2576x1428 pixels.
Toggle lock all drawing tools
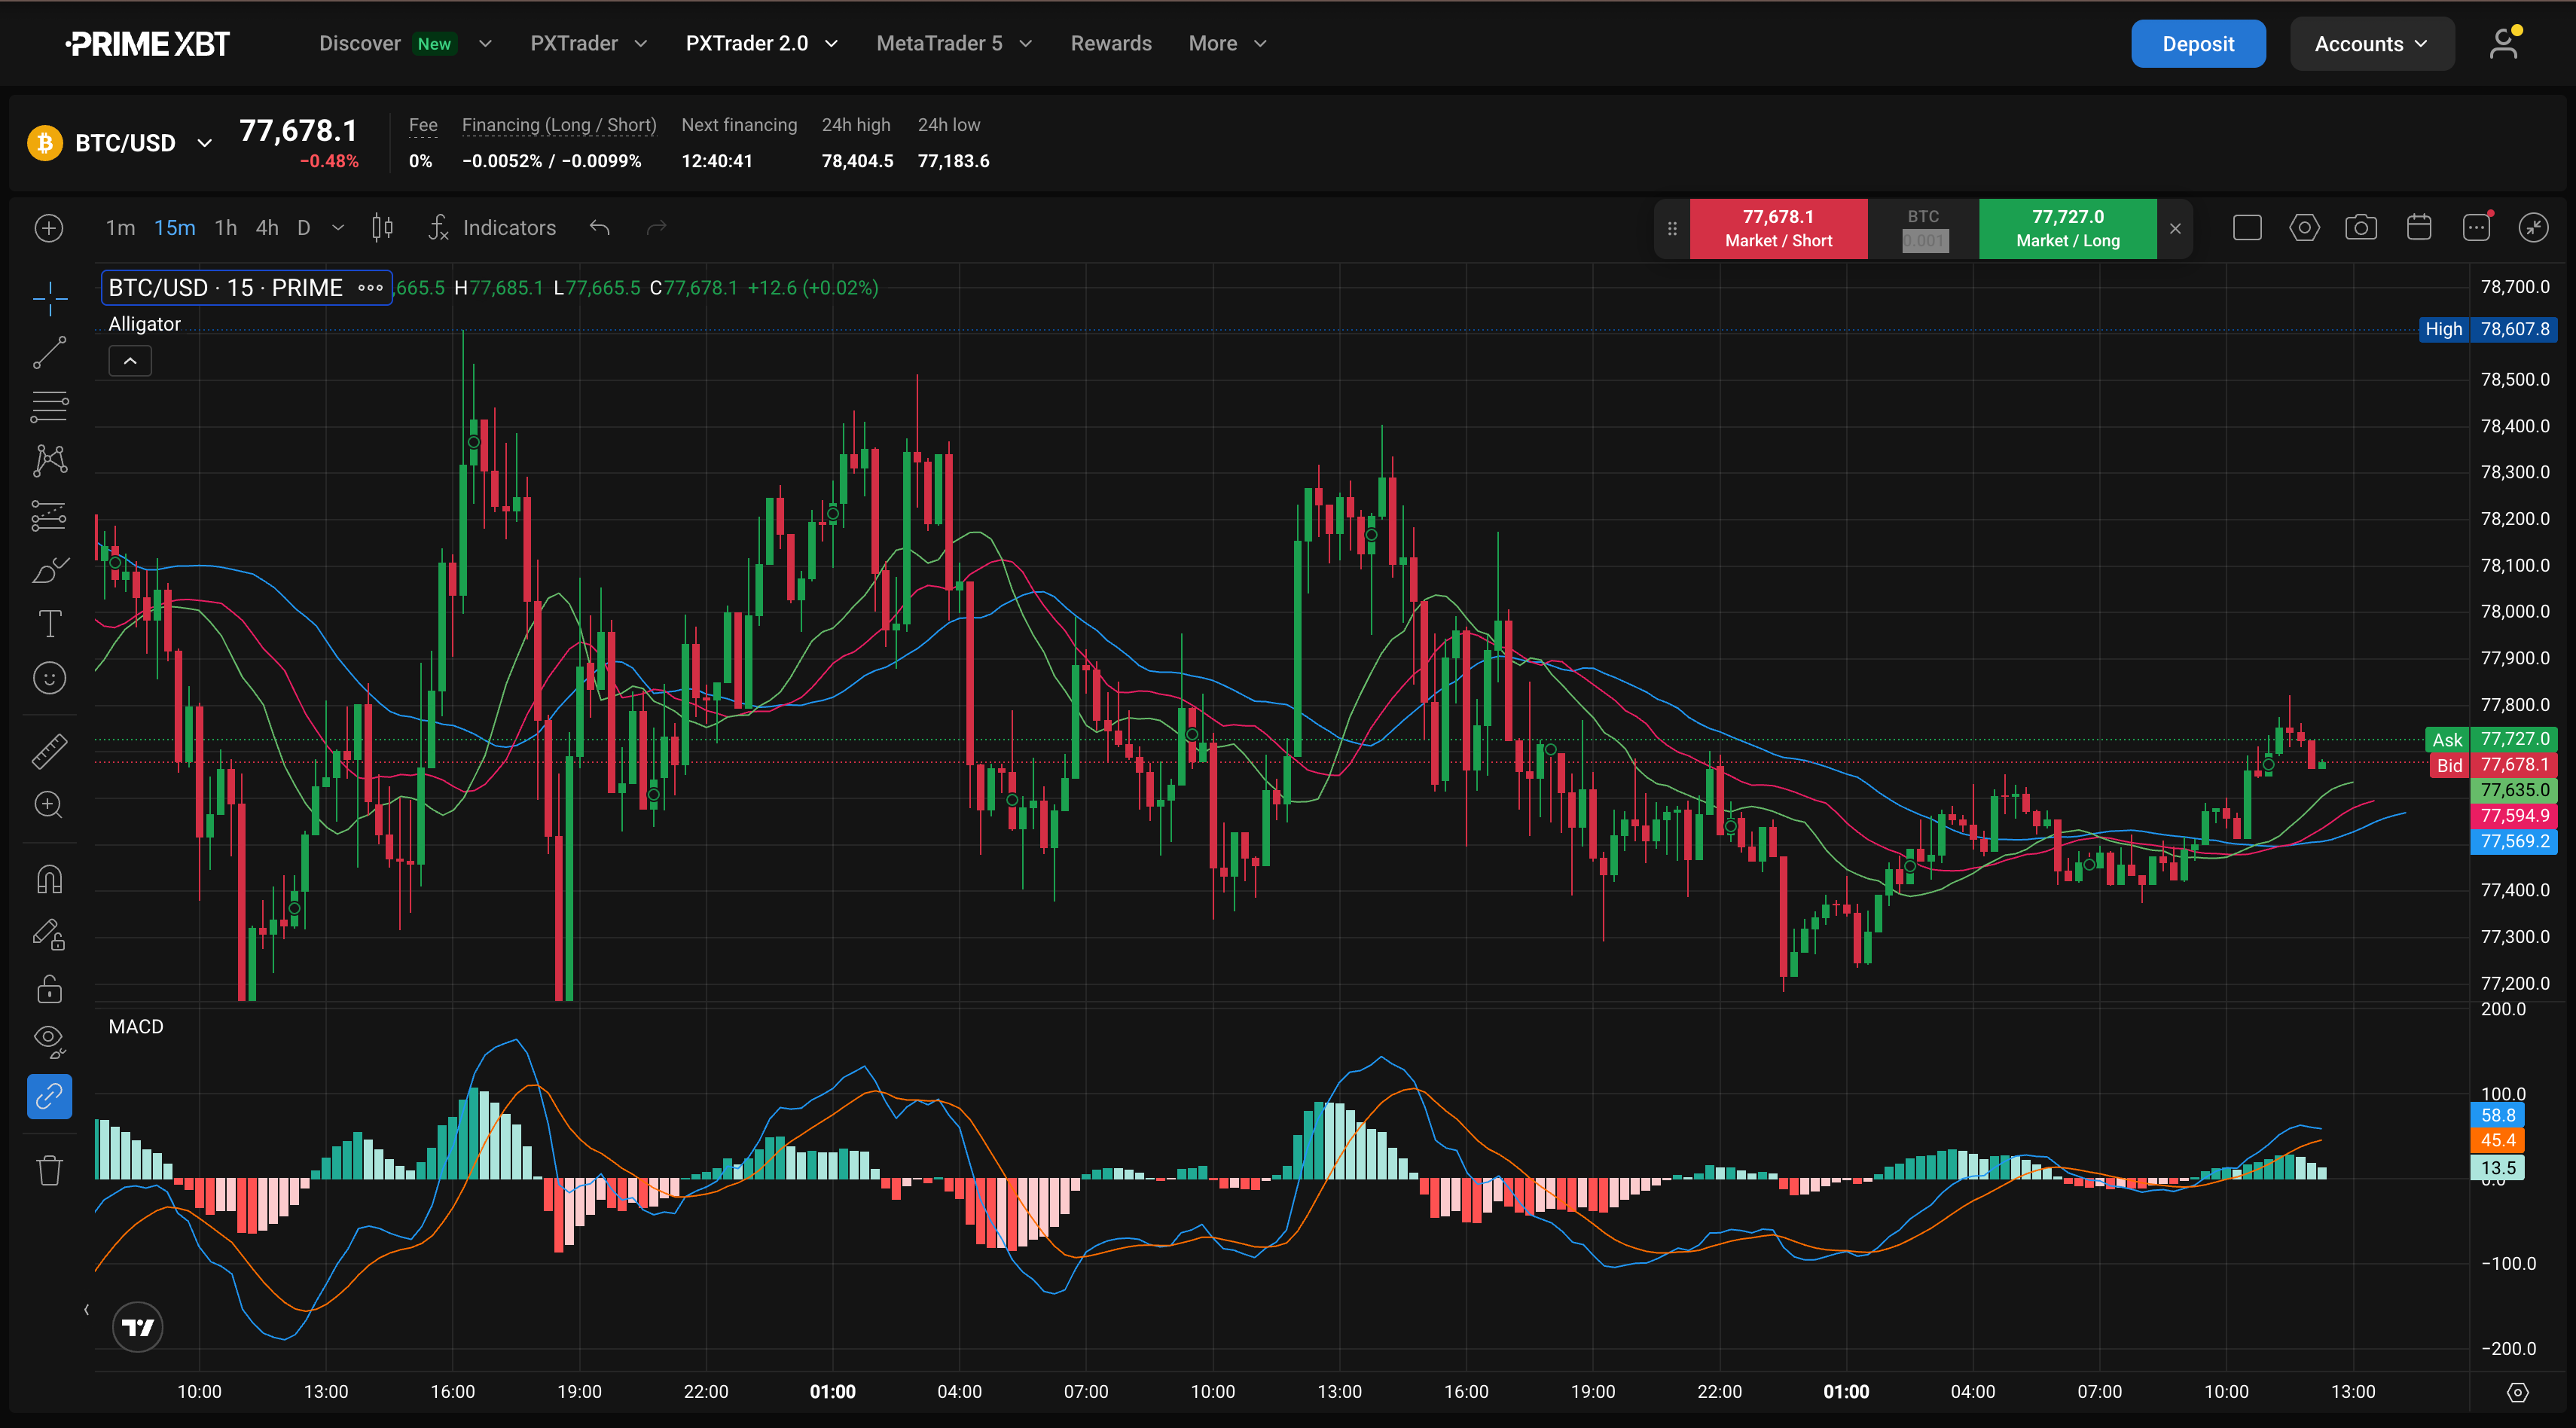click(x=49, y=989)
